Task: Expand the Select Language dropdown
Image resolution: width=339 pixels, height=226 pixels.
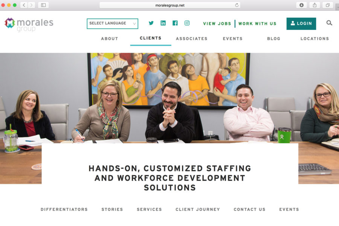Action: click(112, 24)
